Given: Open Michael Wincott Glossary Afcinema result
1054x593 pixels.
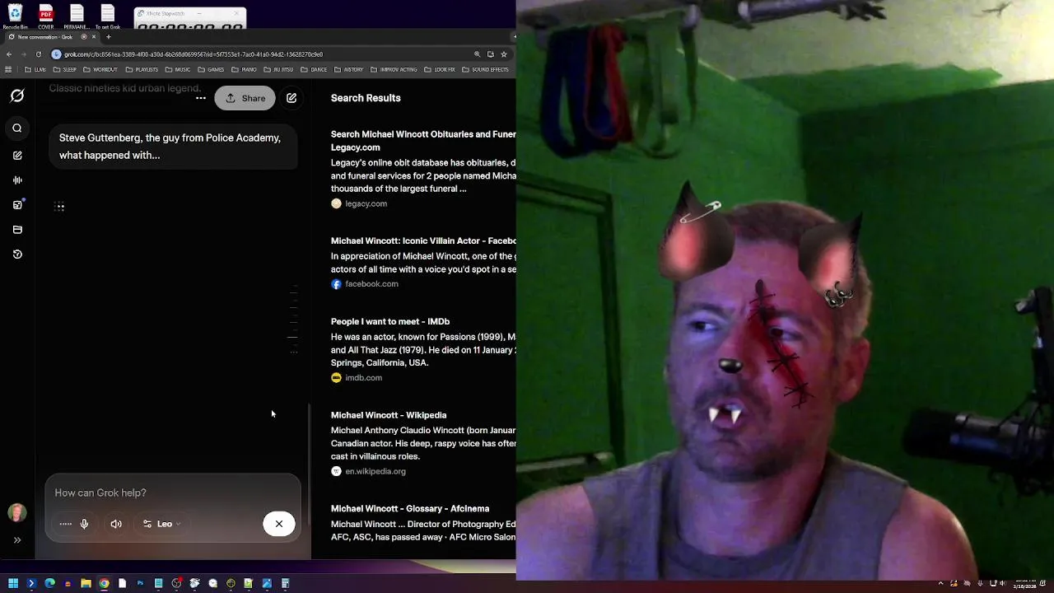Looking at the screenshot, I should click(410, 509).
